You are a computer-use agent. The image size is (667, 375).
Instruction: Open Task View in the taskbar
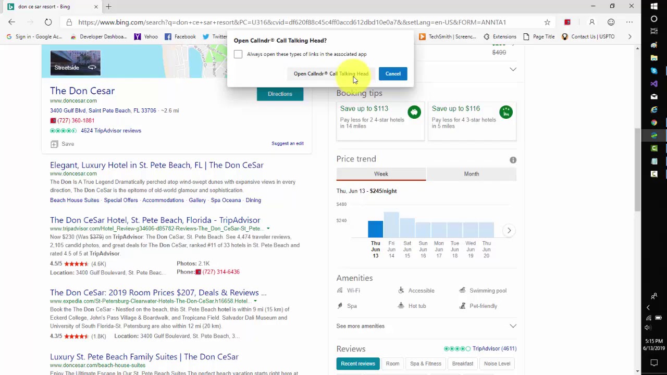(654, 31)
